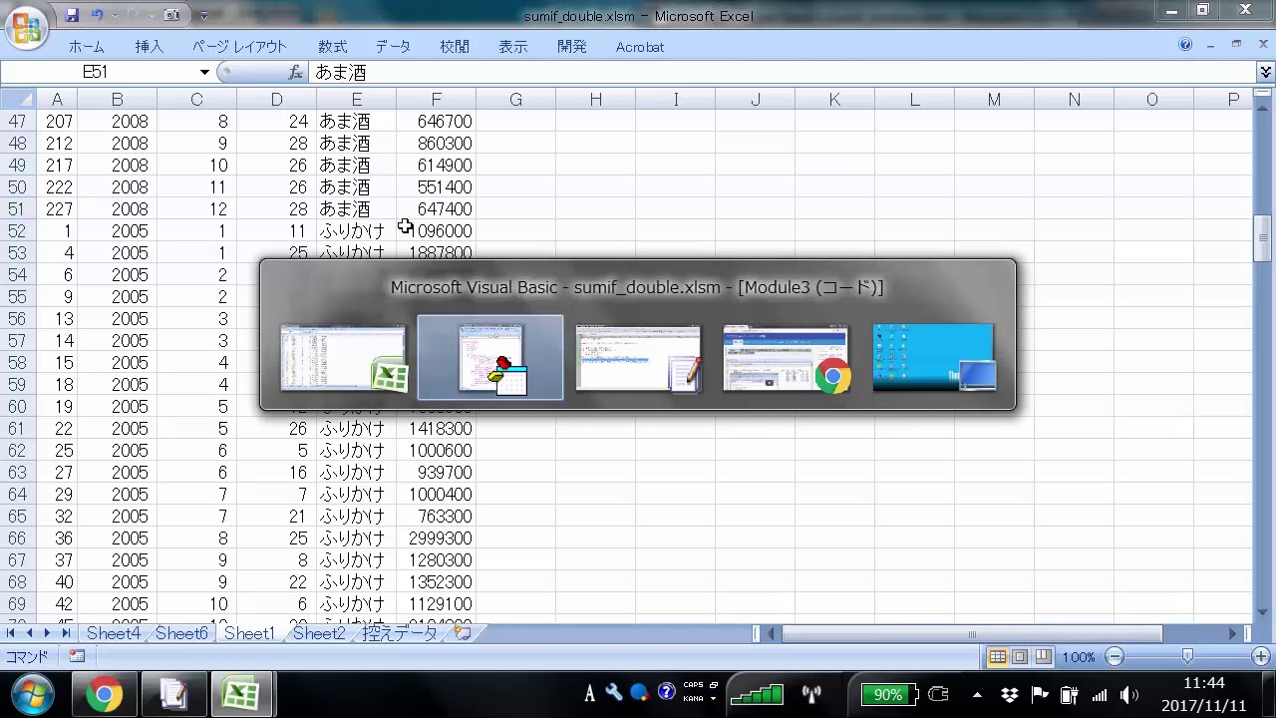Switch to Normal view in status bar
This screenshot has height=718, width=1276.
tap(997, 656)
